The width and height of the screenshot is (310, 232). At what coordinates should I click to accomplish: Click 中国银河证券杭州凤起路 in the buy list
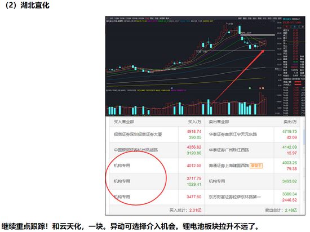pos(136,150)
